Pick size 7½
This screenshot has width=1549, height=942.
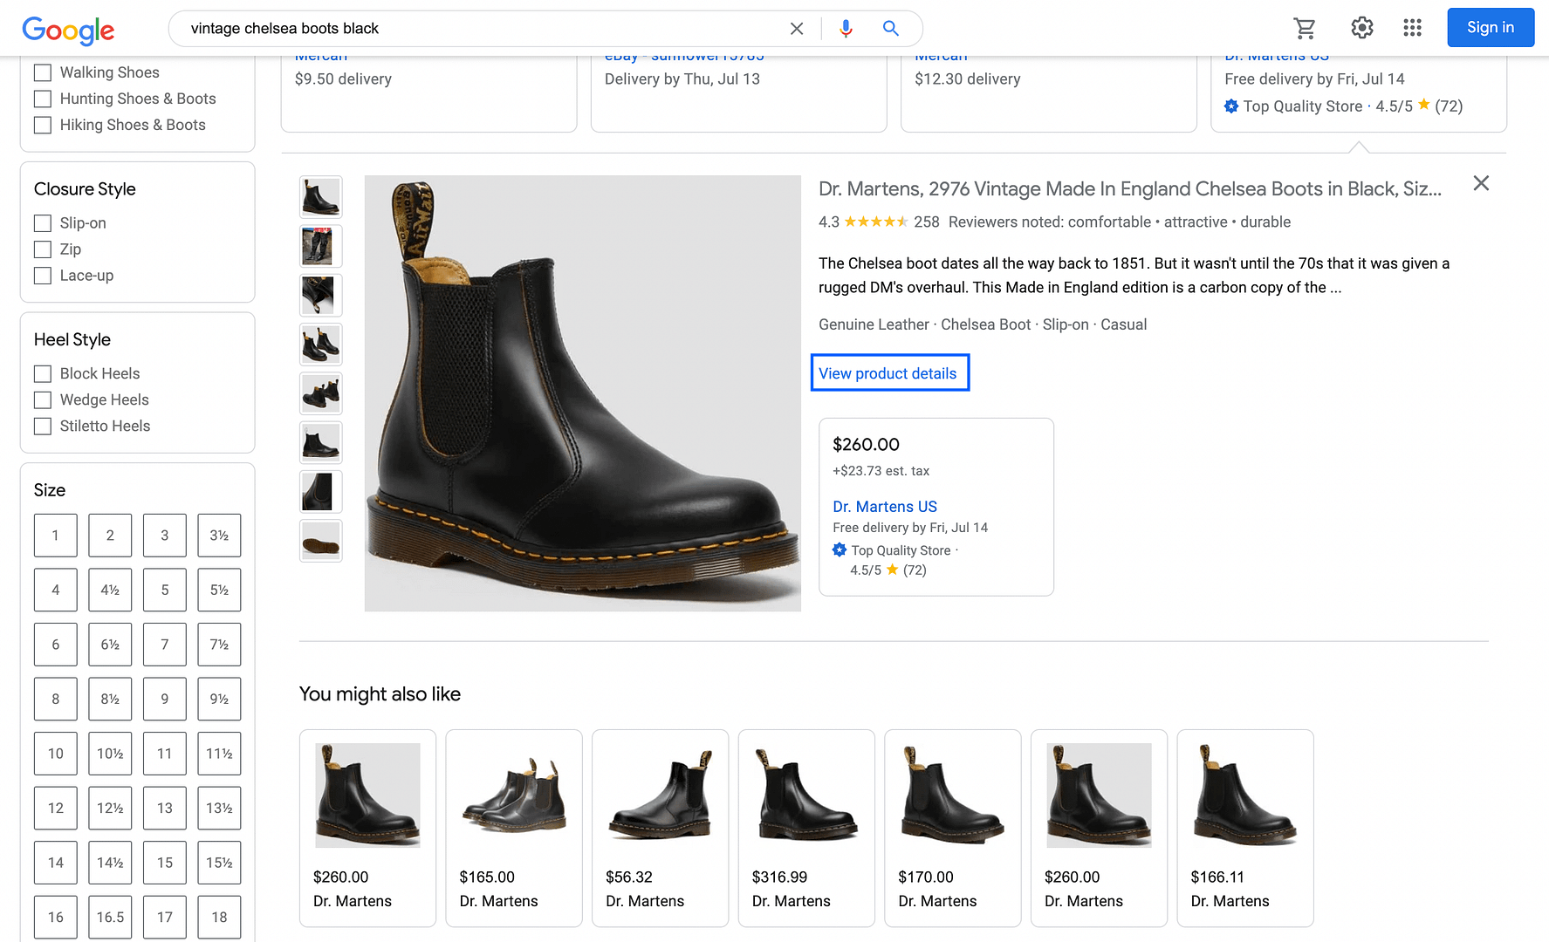219,645
